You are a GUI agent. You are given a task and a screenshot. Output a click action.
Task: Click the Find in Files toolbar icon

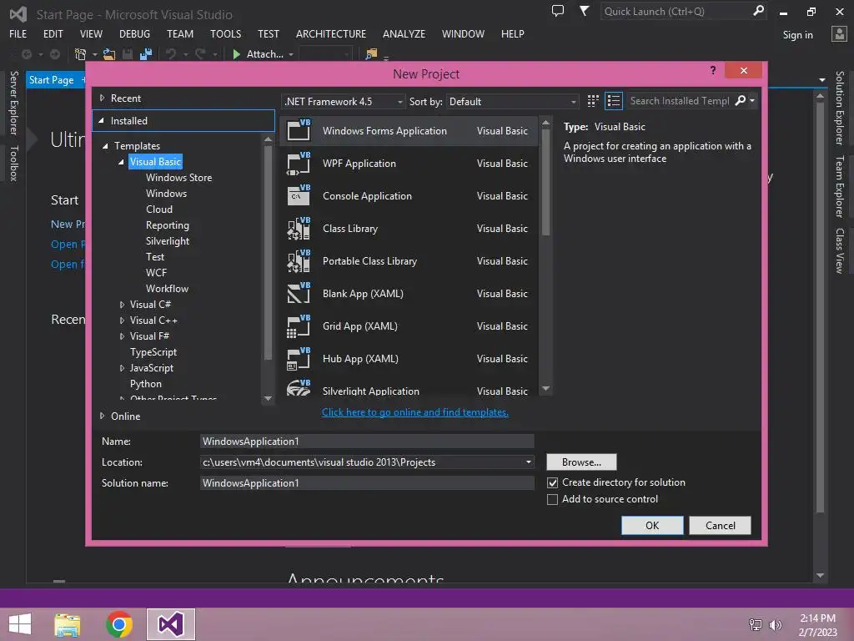click(371, 54)
